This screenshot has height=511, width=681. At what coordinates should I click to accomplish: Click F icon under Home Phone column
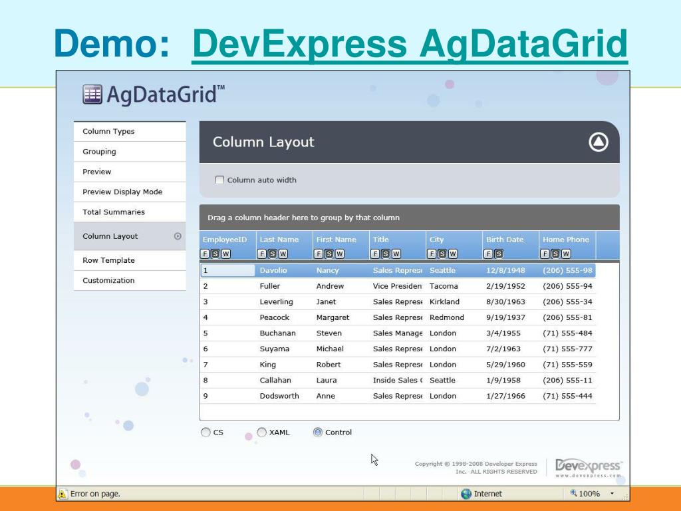click(545, 254)
